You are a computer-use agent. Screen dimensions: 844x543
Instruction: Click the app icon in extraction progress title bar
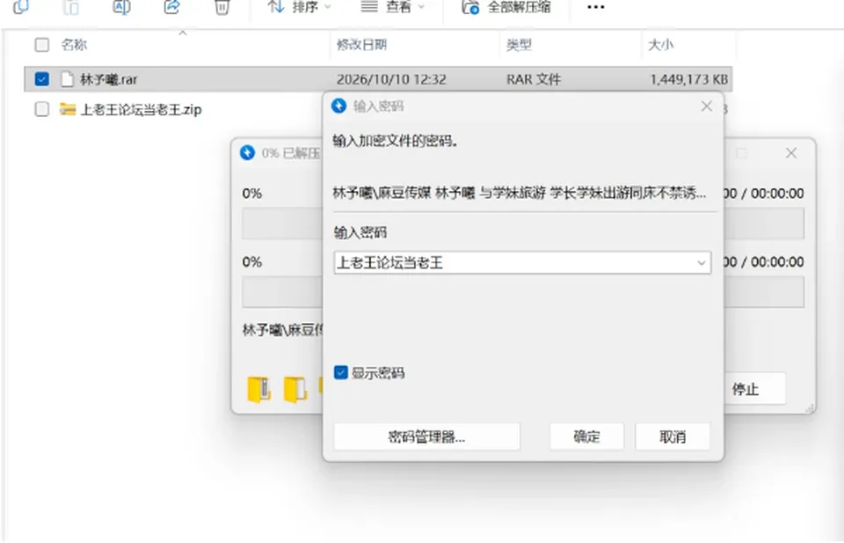click(x=247, y=153)
